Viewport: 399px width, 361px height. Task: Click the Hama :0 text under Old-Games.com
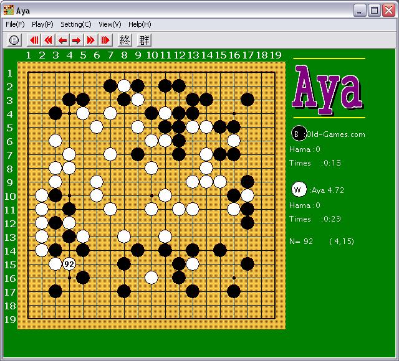pos(305,149)
